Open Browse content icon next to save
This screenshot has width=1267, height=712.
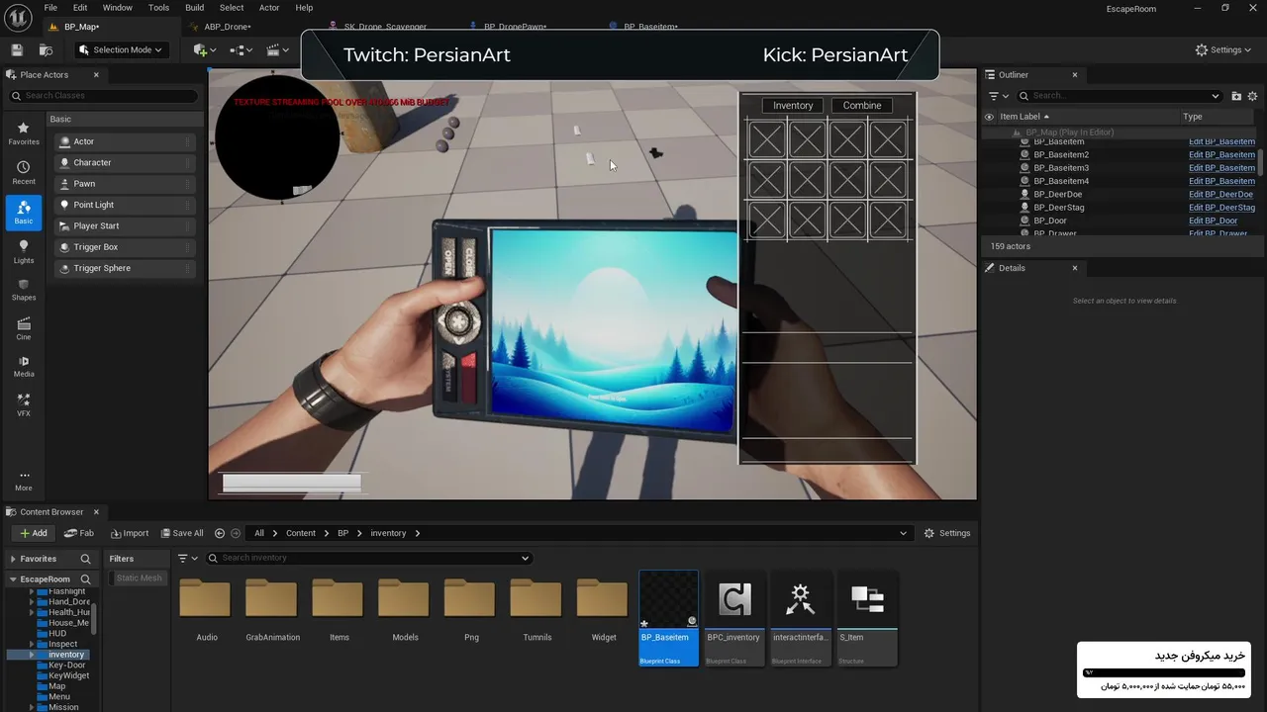(x=46, y=49)
